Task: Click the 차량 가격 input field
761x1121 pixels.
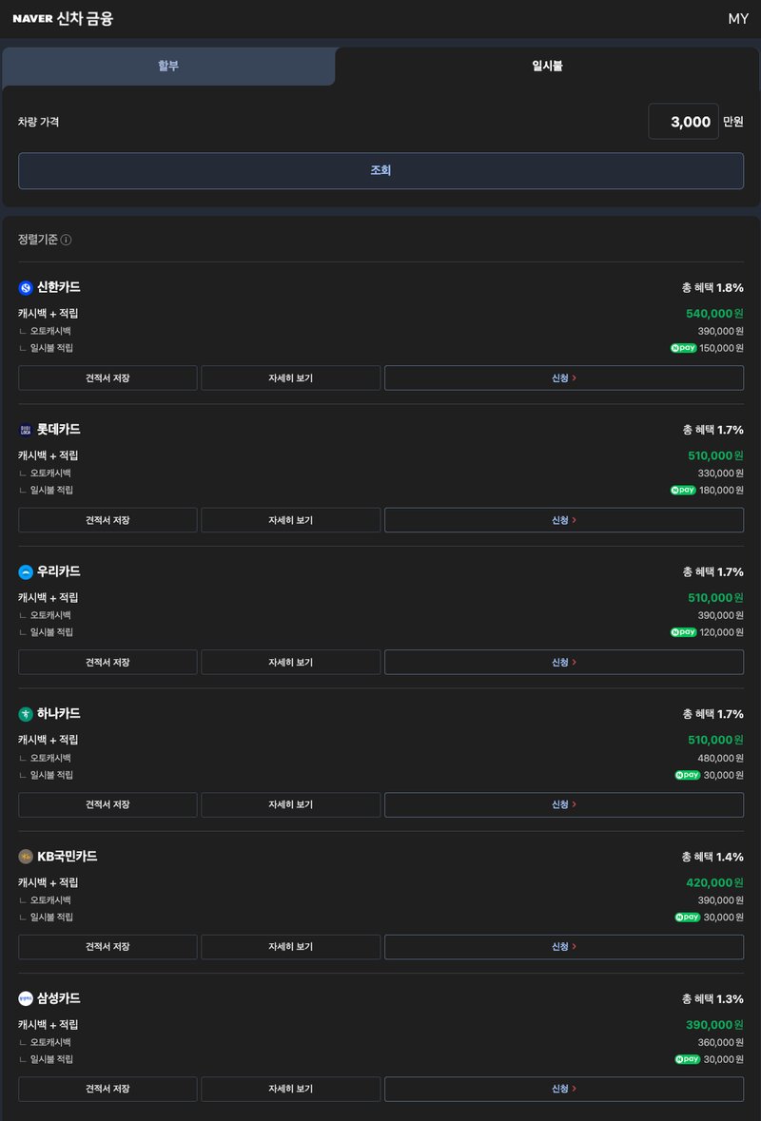Action: coord(684,122)
